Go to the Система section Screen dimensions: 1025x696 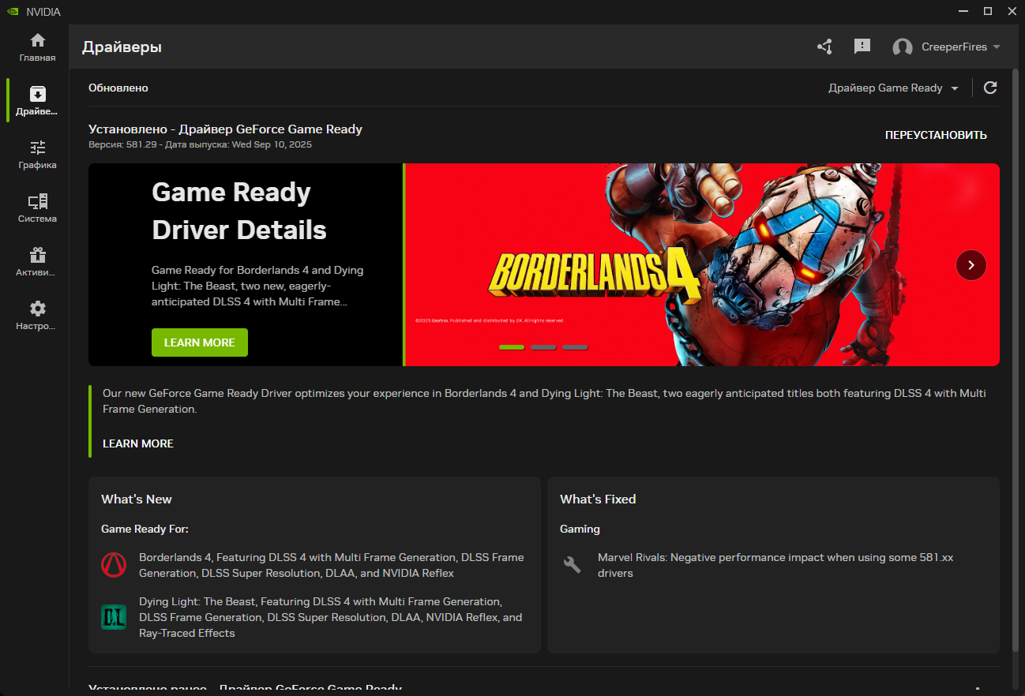click(37, 208)
